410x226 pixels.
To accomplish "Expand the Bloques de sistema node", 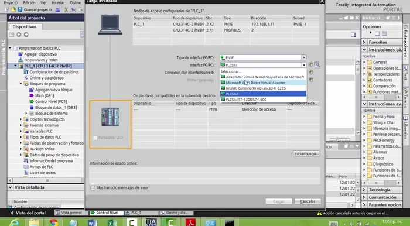I will click(26, 114).
